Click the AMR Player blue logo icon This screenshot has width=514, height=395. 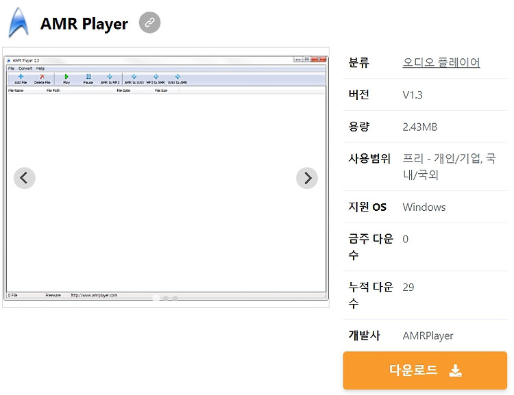[19, 23]
